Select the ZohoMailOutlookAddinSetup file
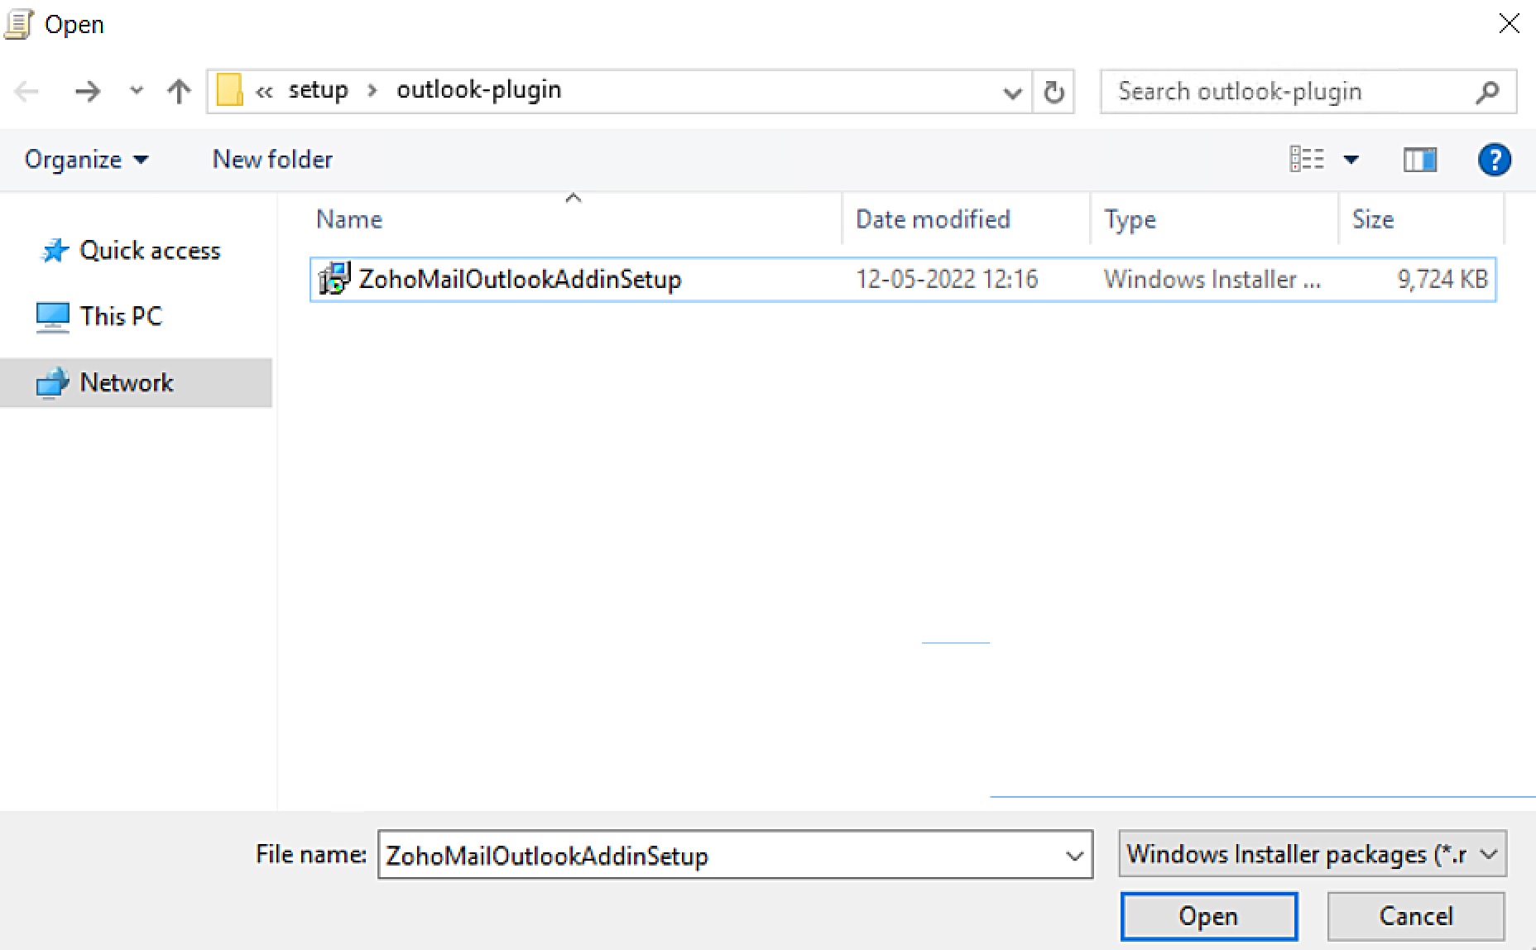 pos(903,280)
